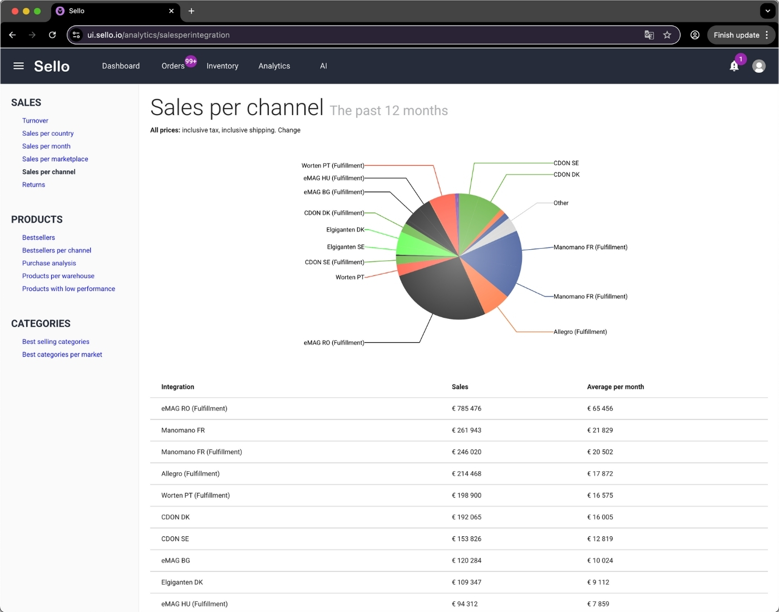This screenshot has height=612, width=779.
Task: Open the Sales per marketplace report
Action: tap(55, 159)
